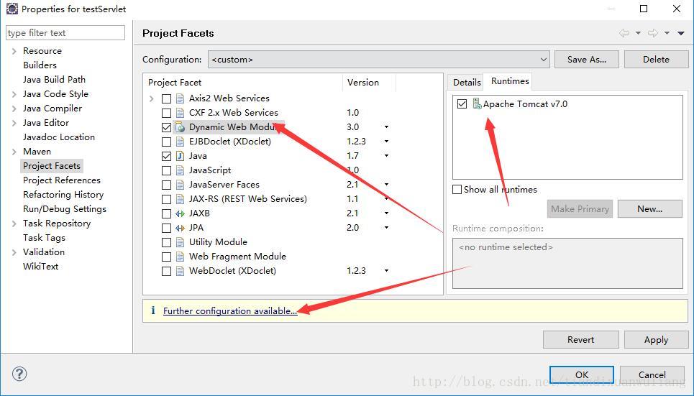Click the Cancel button
The height and width of the screenshot is (396, 694).
[652, 374]
